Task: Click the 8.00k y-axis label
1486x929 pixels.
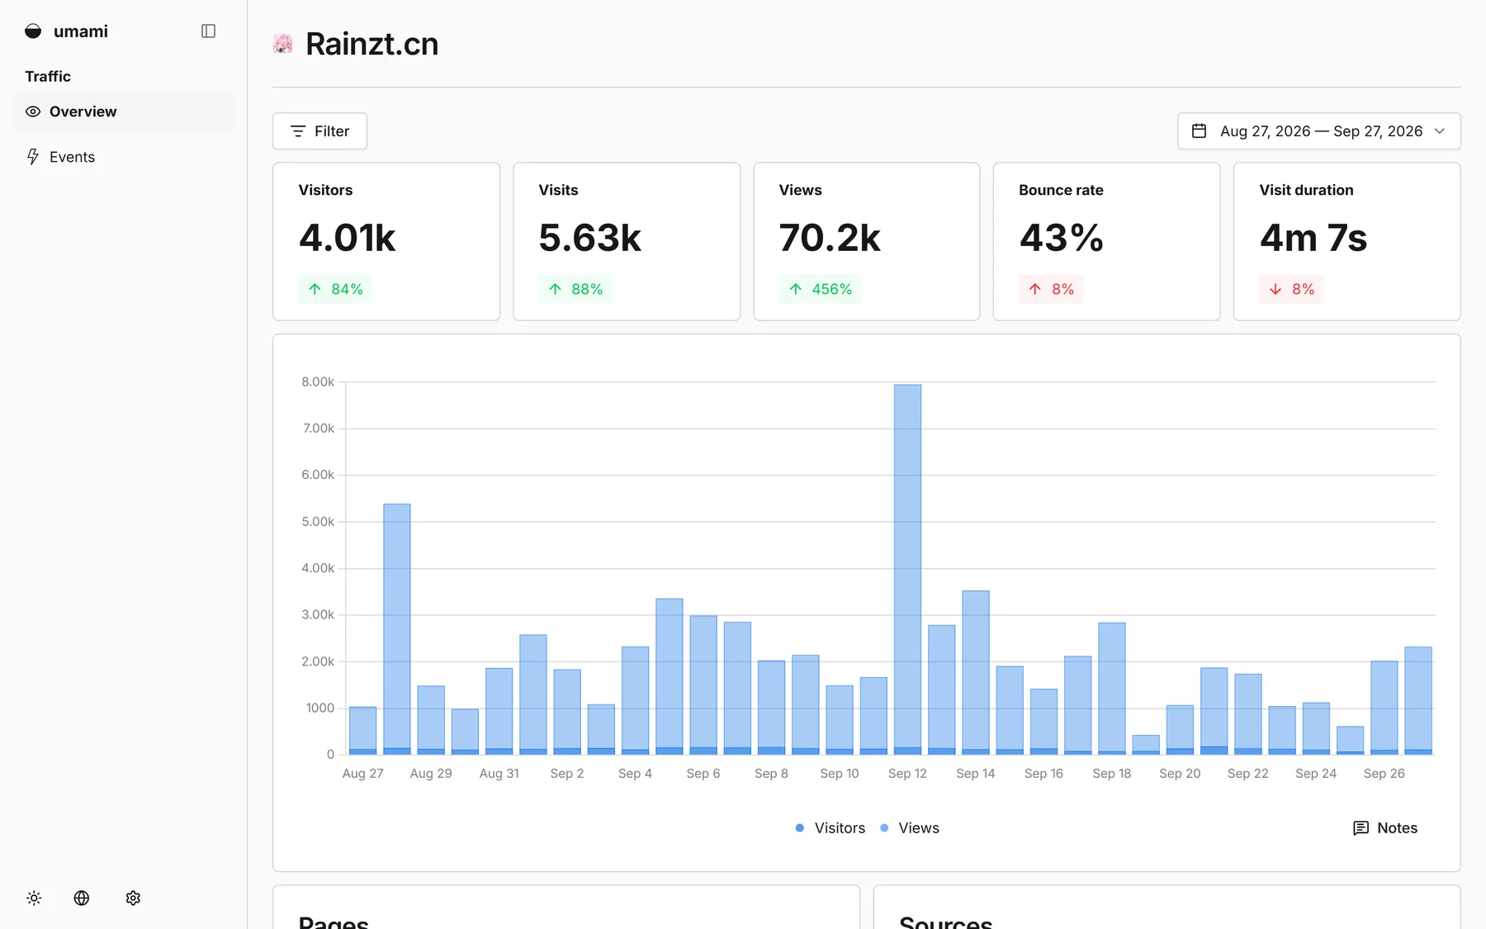Action: 318,382
